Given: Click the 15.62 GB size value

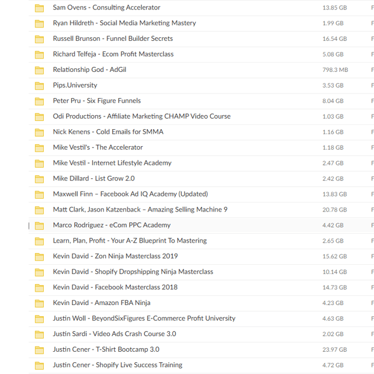Looking at the screenshot, I should 335,257.
